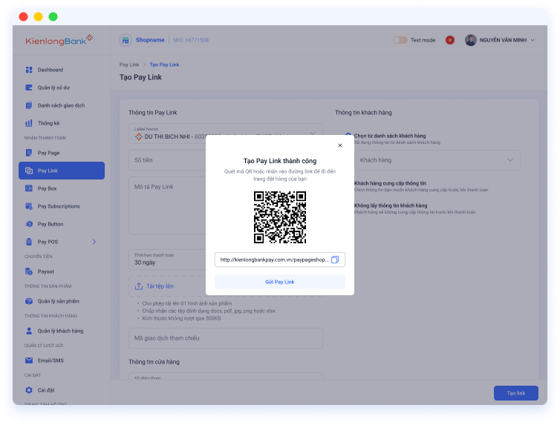Go to Quản lý số dư
Screen dimensions: 560x425
coord(62,88)
